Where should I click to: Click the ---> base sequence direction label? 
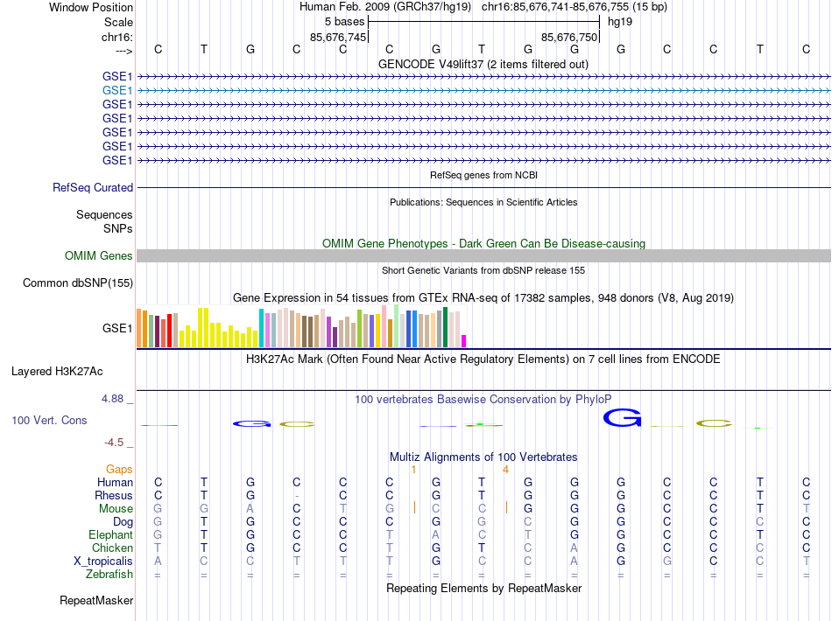[124, 51]
